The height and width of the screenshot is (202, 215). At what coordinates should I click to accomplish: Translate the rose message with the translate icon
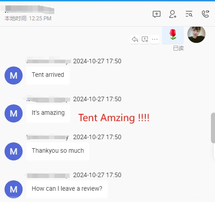coord(145,39)
